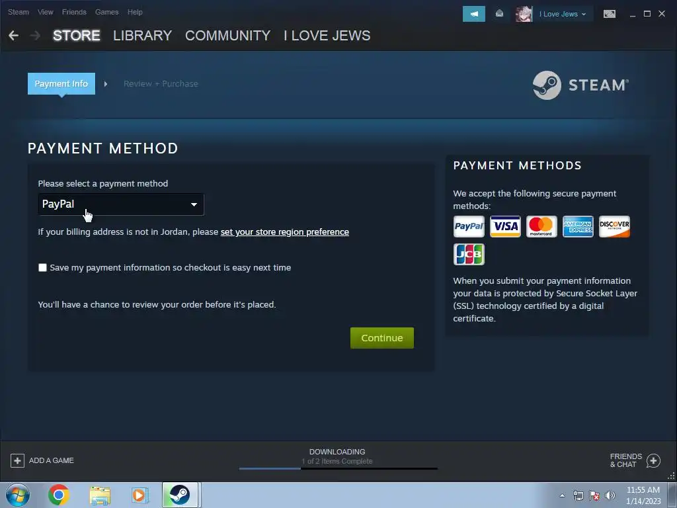Go forward with the right arrow

pos(36,36)
